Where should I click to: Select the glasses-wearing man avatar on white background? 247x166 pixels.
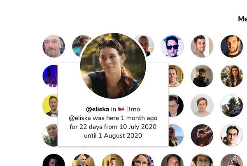point(231,135)
